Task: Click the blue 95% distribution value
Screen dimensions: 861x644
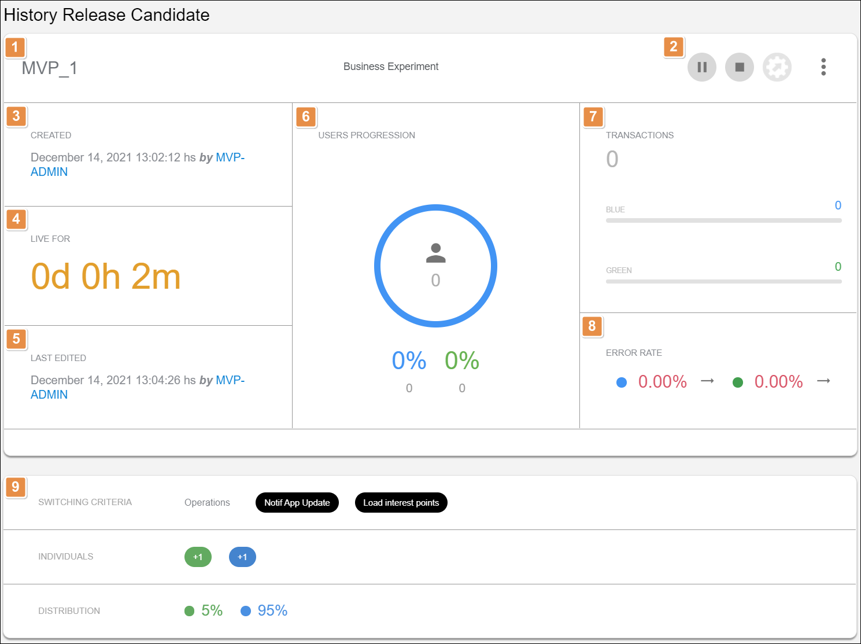Action: pos(272,610)
